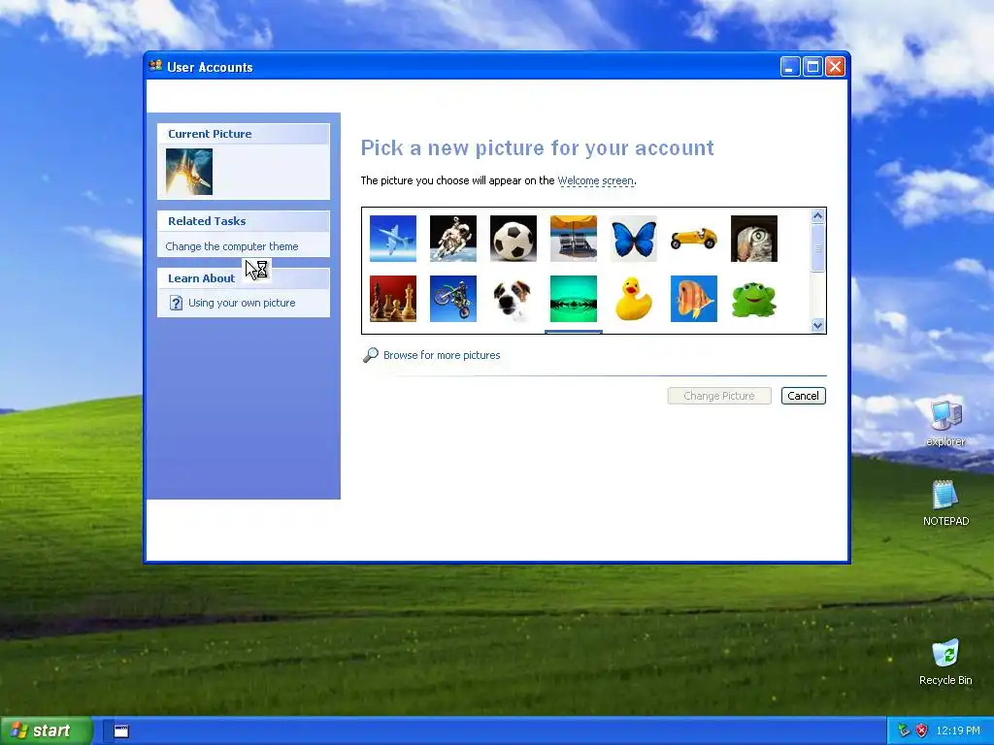
Task: Close the User Accounts window
Action: [836, 67]
